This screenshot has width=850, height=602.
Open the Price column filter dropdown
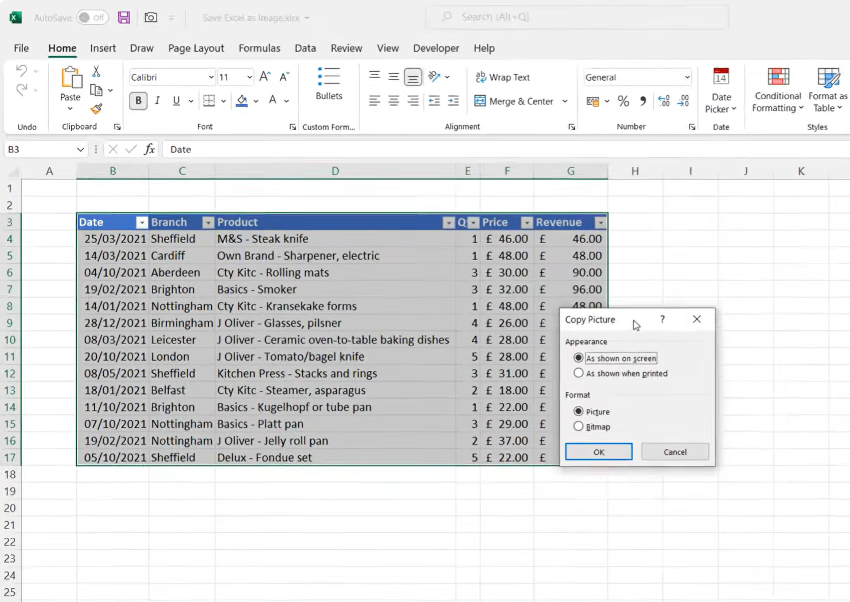527,222
